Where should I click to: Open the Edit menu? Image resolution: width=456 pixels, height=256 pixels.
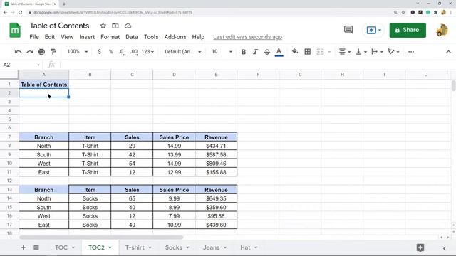[49, 37]
